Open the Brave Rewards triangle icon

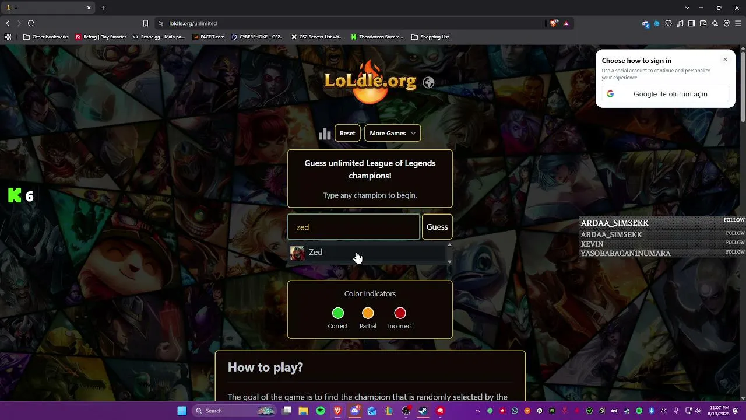point(566,23)
